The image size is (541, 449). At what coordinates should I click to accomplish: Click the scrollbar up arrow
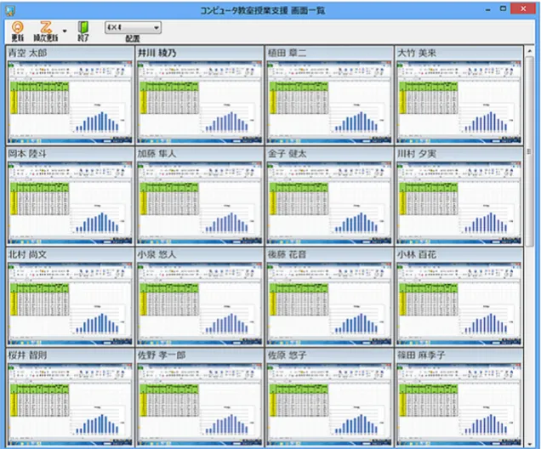click(530, 51)
